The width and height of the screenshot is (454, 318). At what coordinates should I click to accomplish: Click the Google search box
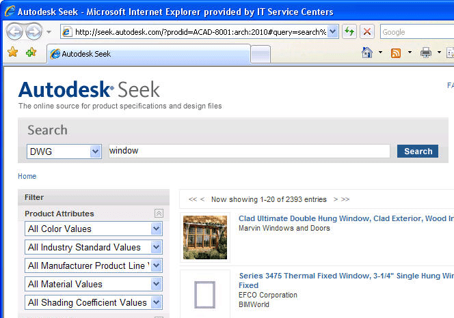click(417, 32)
